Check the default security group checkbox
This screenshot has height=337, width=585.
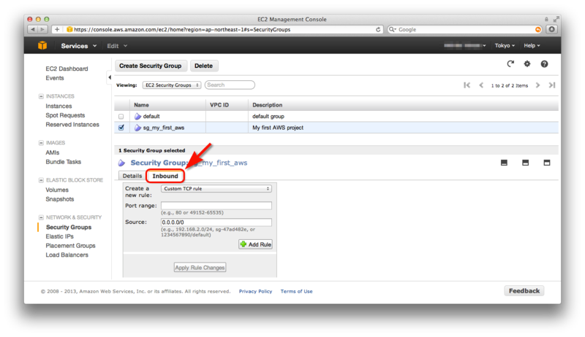pos(121,117)
